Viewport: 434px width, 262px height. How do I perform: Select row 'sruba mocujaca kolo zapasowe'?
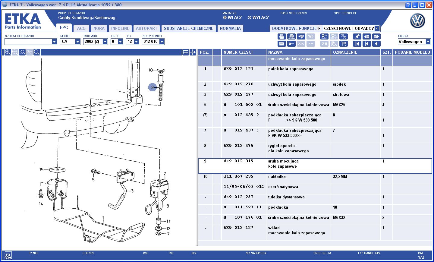click(315, 166)
